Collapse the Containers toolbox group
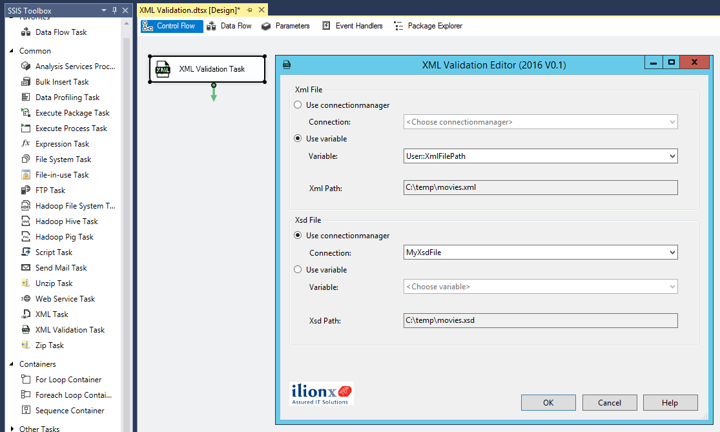 [12, 364]
